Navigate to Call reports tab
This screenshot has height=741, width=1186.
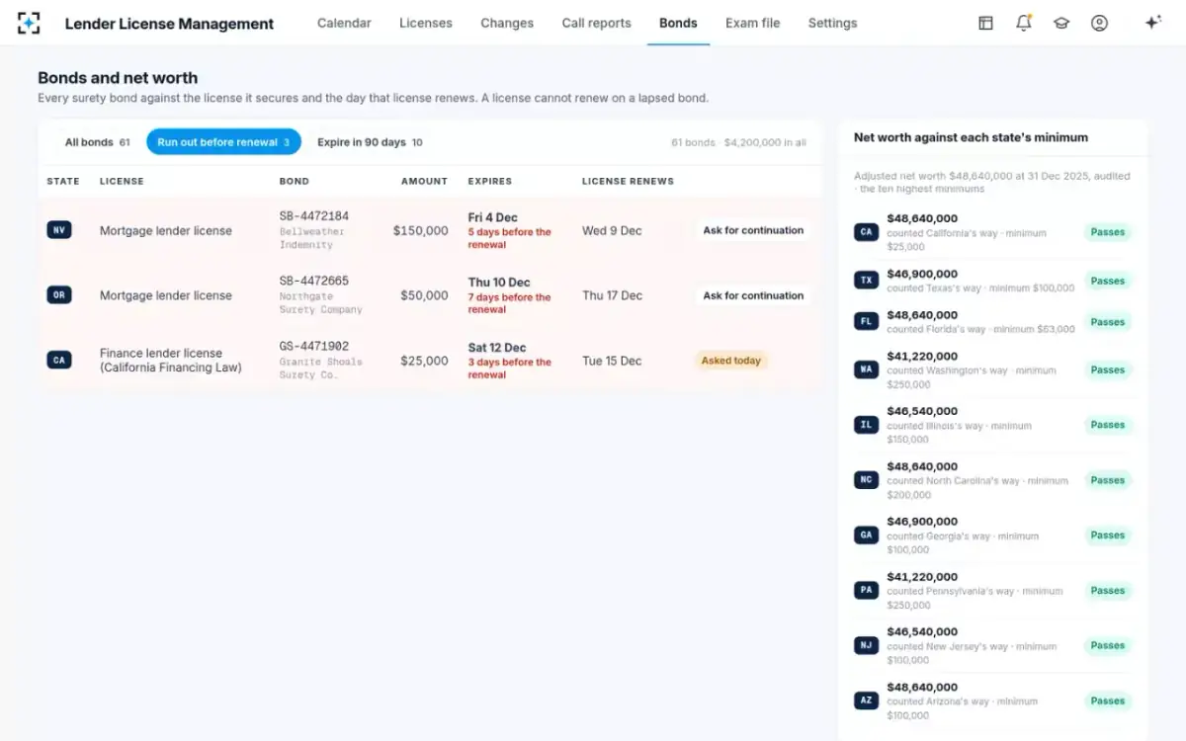coord(596,23)
